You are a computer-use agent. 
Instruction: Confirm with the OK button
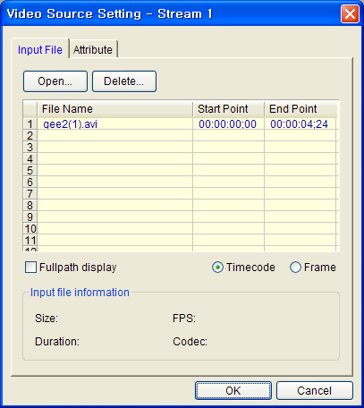(x=233, y=390)
